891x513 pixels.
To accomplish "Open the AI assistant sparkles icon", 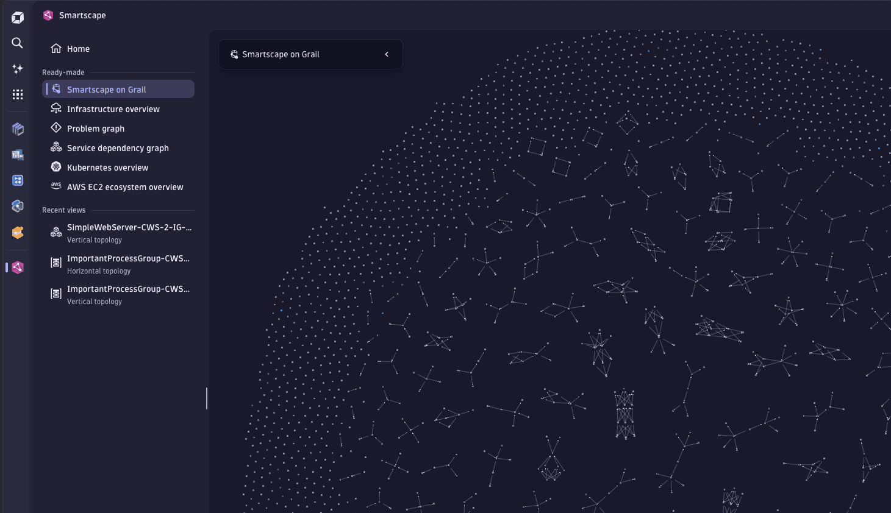I will pyautogui.click(x=16, y=69).
